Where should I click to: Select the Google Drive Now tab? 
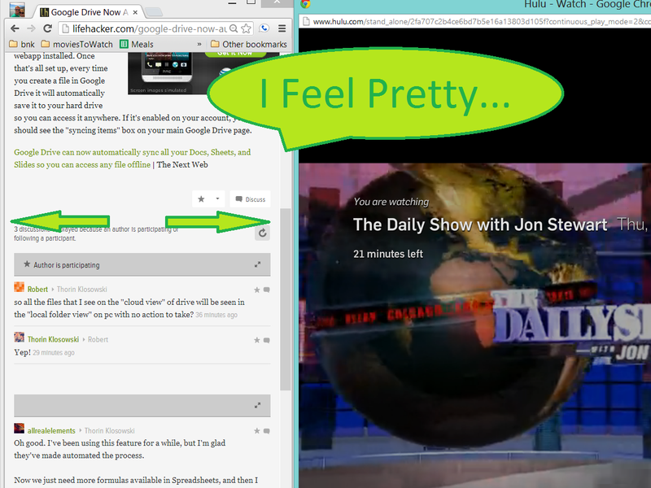pyautogui.click(x=89, y=12)
